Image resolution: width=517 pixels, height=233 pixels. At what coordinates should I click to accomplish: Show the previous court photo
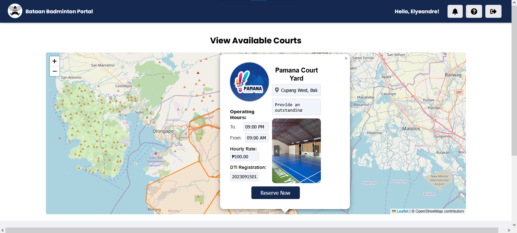click(x=277, y=151)
